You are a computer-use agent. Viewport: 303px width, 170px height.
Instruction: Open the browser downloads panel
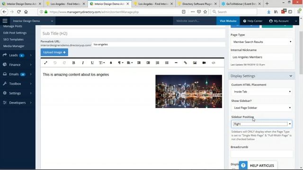tap(268, 12)
